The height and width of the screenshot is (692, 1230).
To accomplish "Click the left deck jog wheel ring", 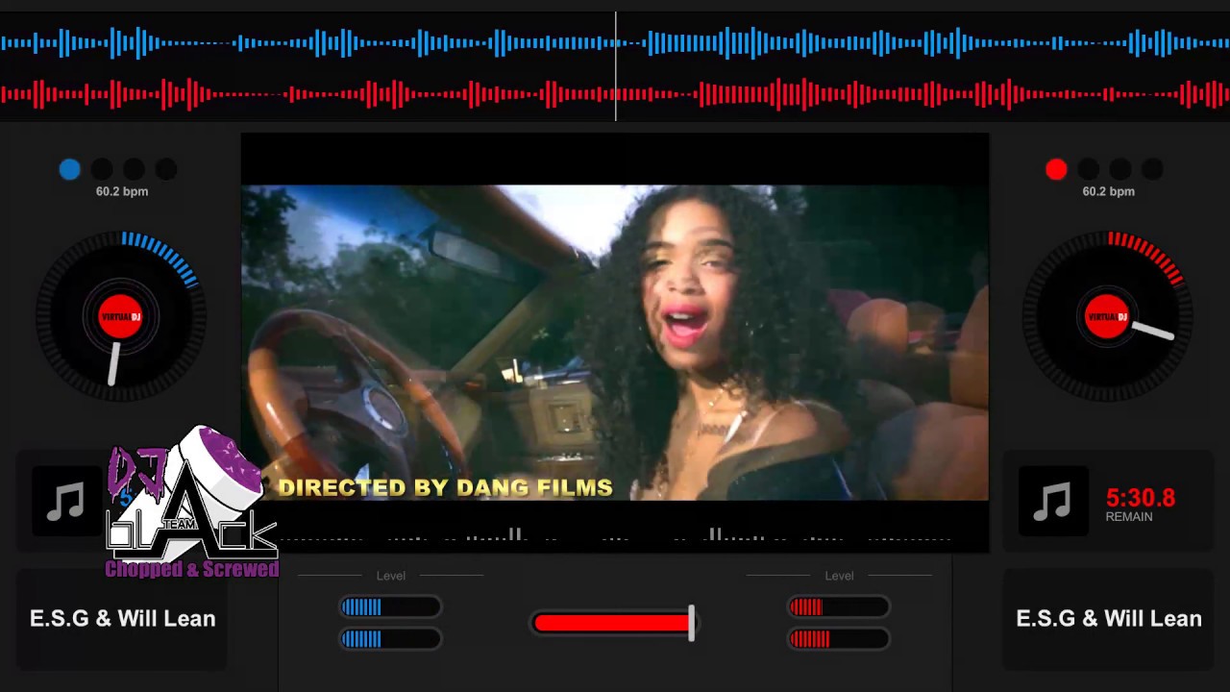I will pyautogui.click(x=121, y=317).
